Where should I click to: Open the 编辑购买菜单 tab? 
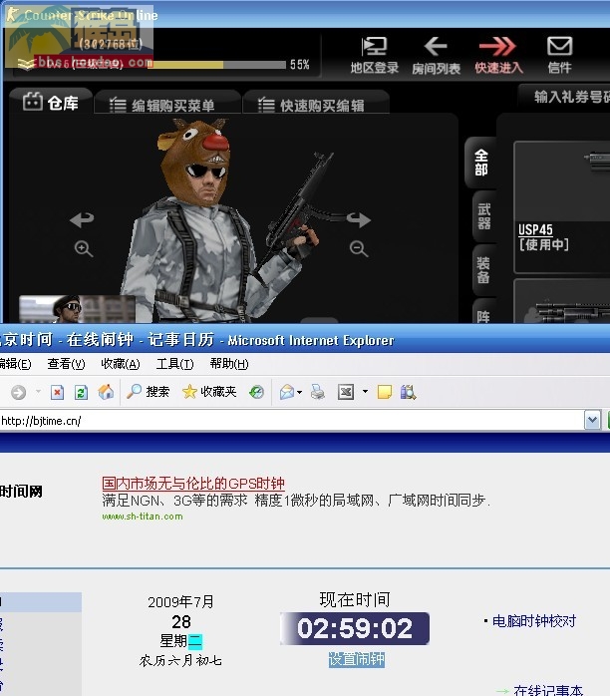167,104
